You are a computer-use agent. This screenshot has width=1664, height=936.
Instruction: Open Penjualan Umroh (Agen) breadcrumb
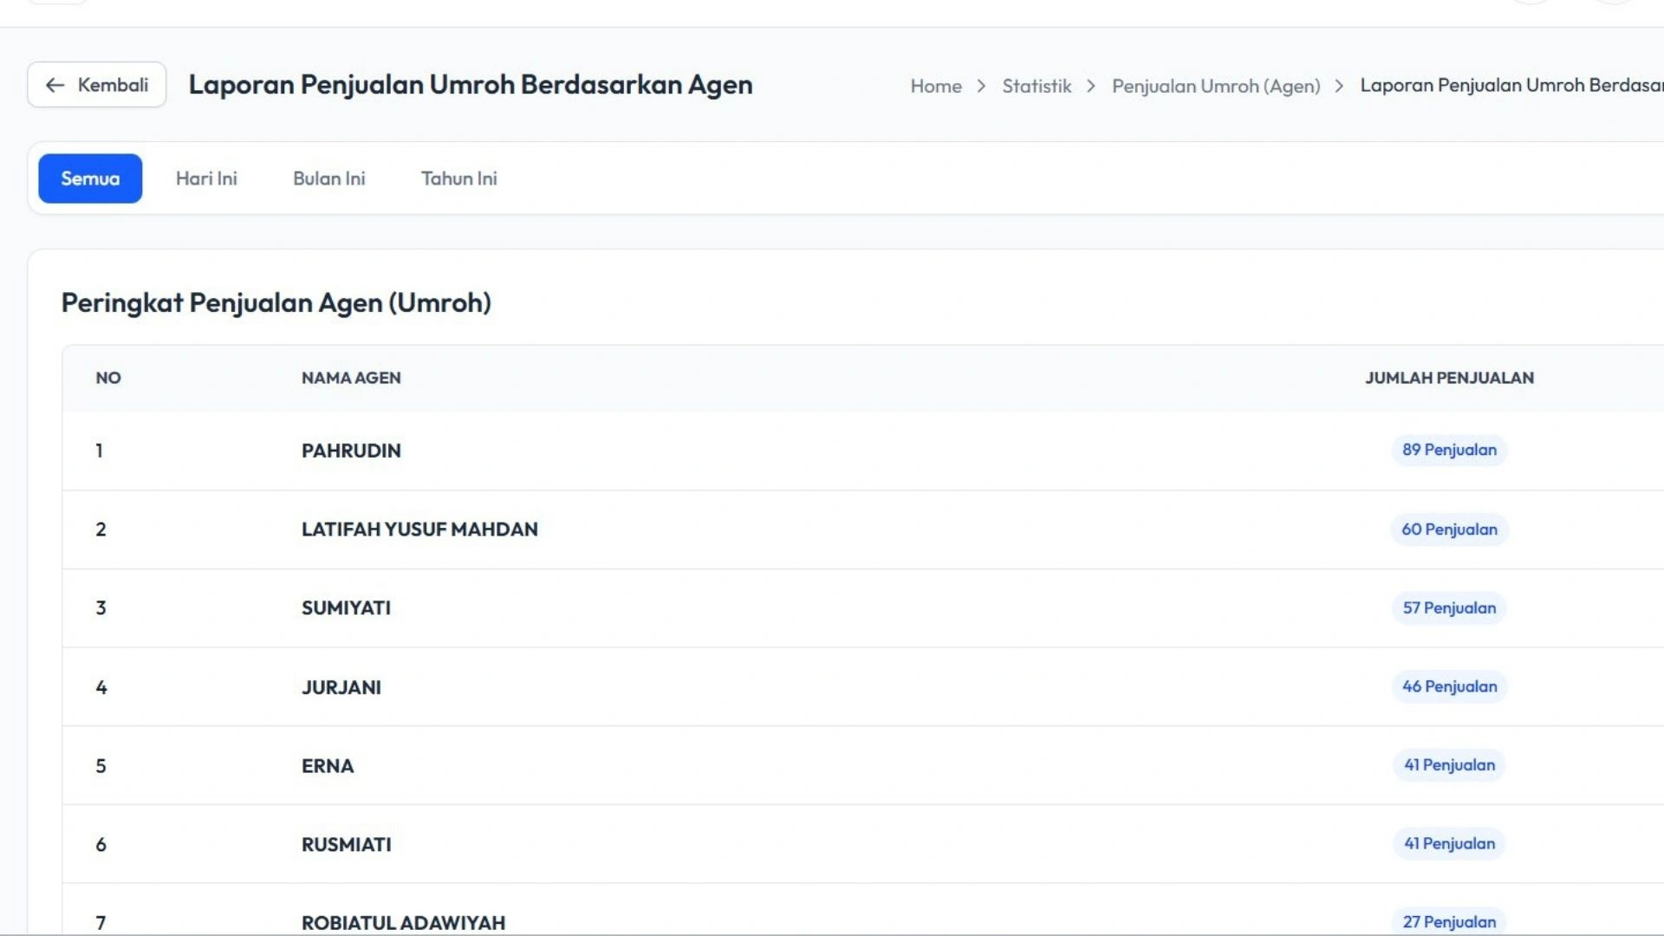tap(1215, 86)
